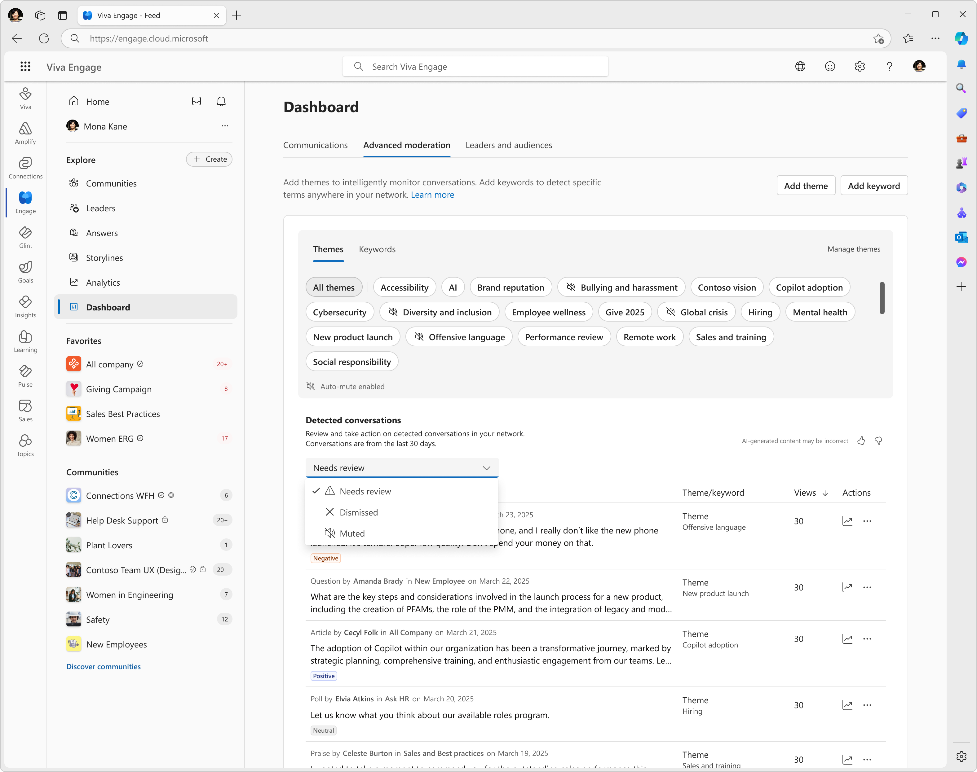Viewport: 977px width, 772px height.
Task: Open Connections in the app rail
Action: (x=25, y=168)
